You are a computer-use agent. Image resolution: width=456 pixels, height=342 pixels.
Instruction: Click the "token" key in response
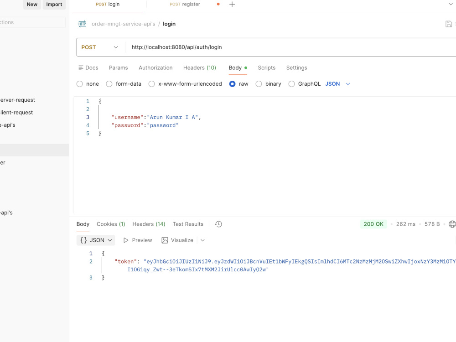click(x=126, y=262)
